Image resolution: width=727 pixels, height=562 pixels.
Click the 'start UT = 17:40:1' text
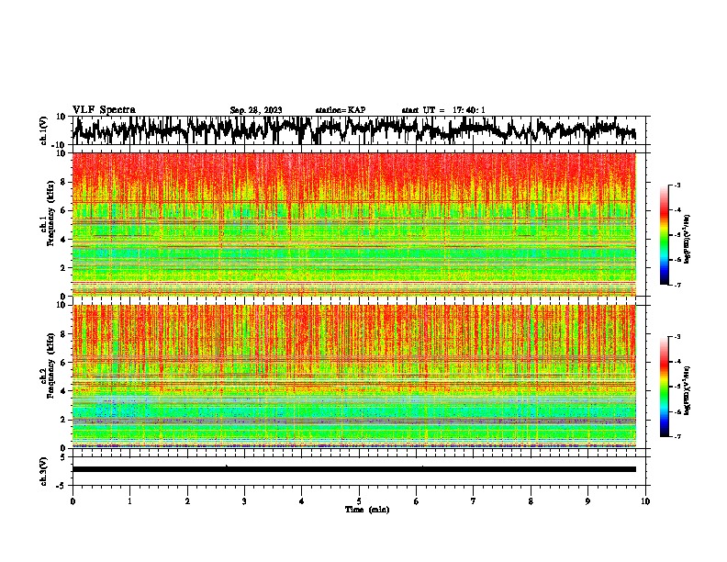pyautogui.click(x=443, y=110)
